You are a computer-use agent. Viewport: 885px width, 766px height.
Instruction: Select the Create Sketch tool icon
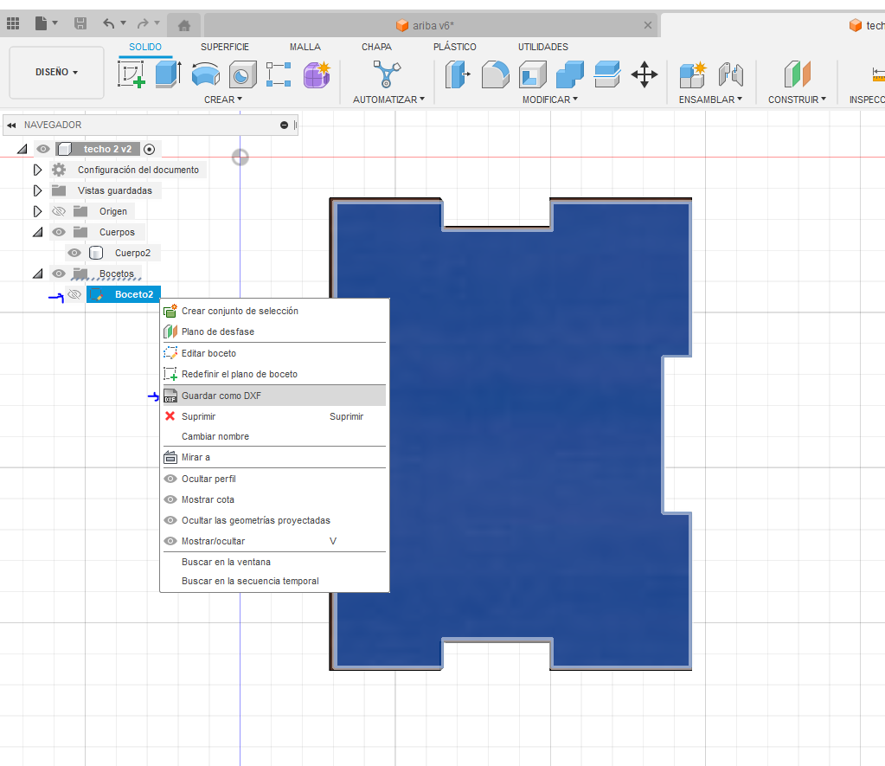pyautogui.click(x=131, y=74)
